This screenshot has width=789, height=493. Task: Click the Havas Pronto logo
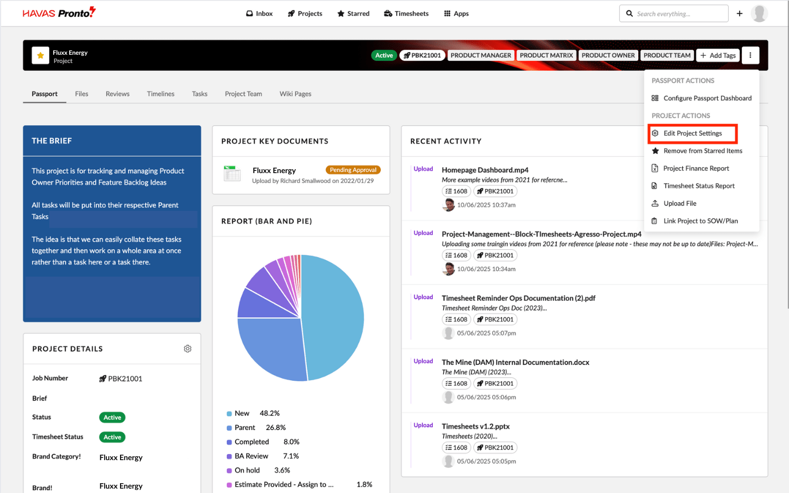tap(59, 13)
